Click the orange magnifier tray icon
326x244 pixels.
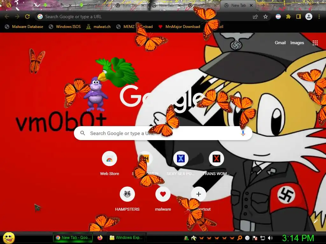[239, 238]
